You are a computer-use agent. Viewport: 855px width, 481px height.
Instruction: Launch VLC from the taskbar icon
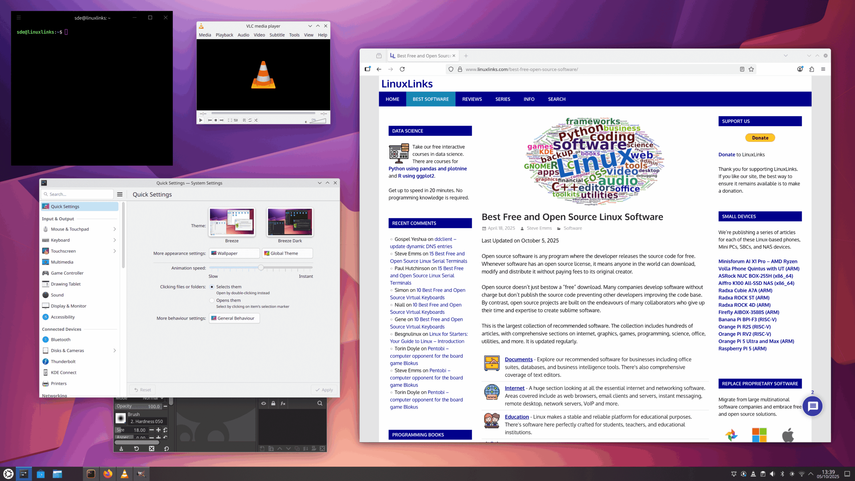pyautogui.click(x=124, y=474)
